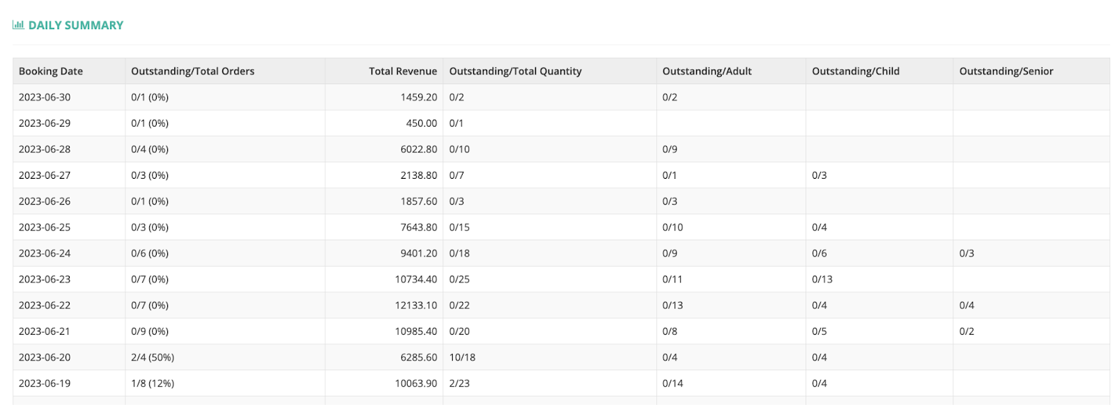Click the Total Revenue column header

point(403,71)
